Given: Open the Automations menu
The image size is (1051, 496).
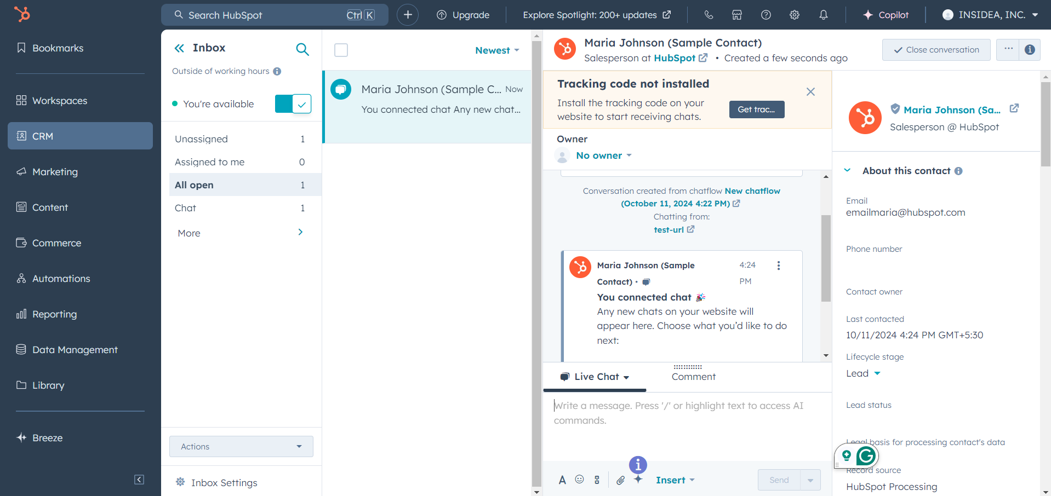Looking at the screenshot, I should (x=80, y=279).
